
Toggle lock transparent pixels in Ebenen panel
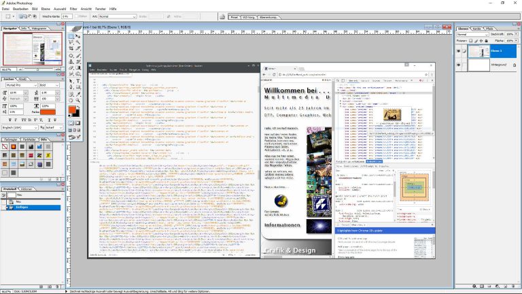471,41
